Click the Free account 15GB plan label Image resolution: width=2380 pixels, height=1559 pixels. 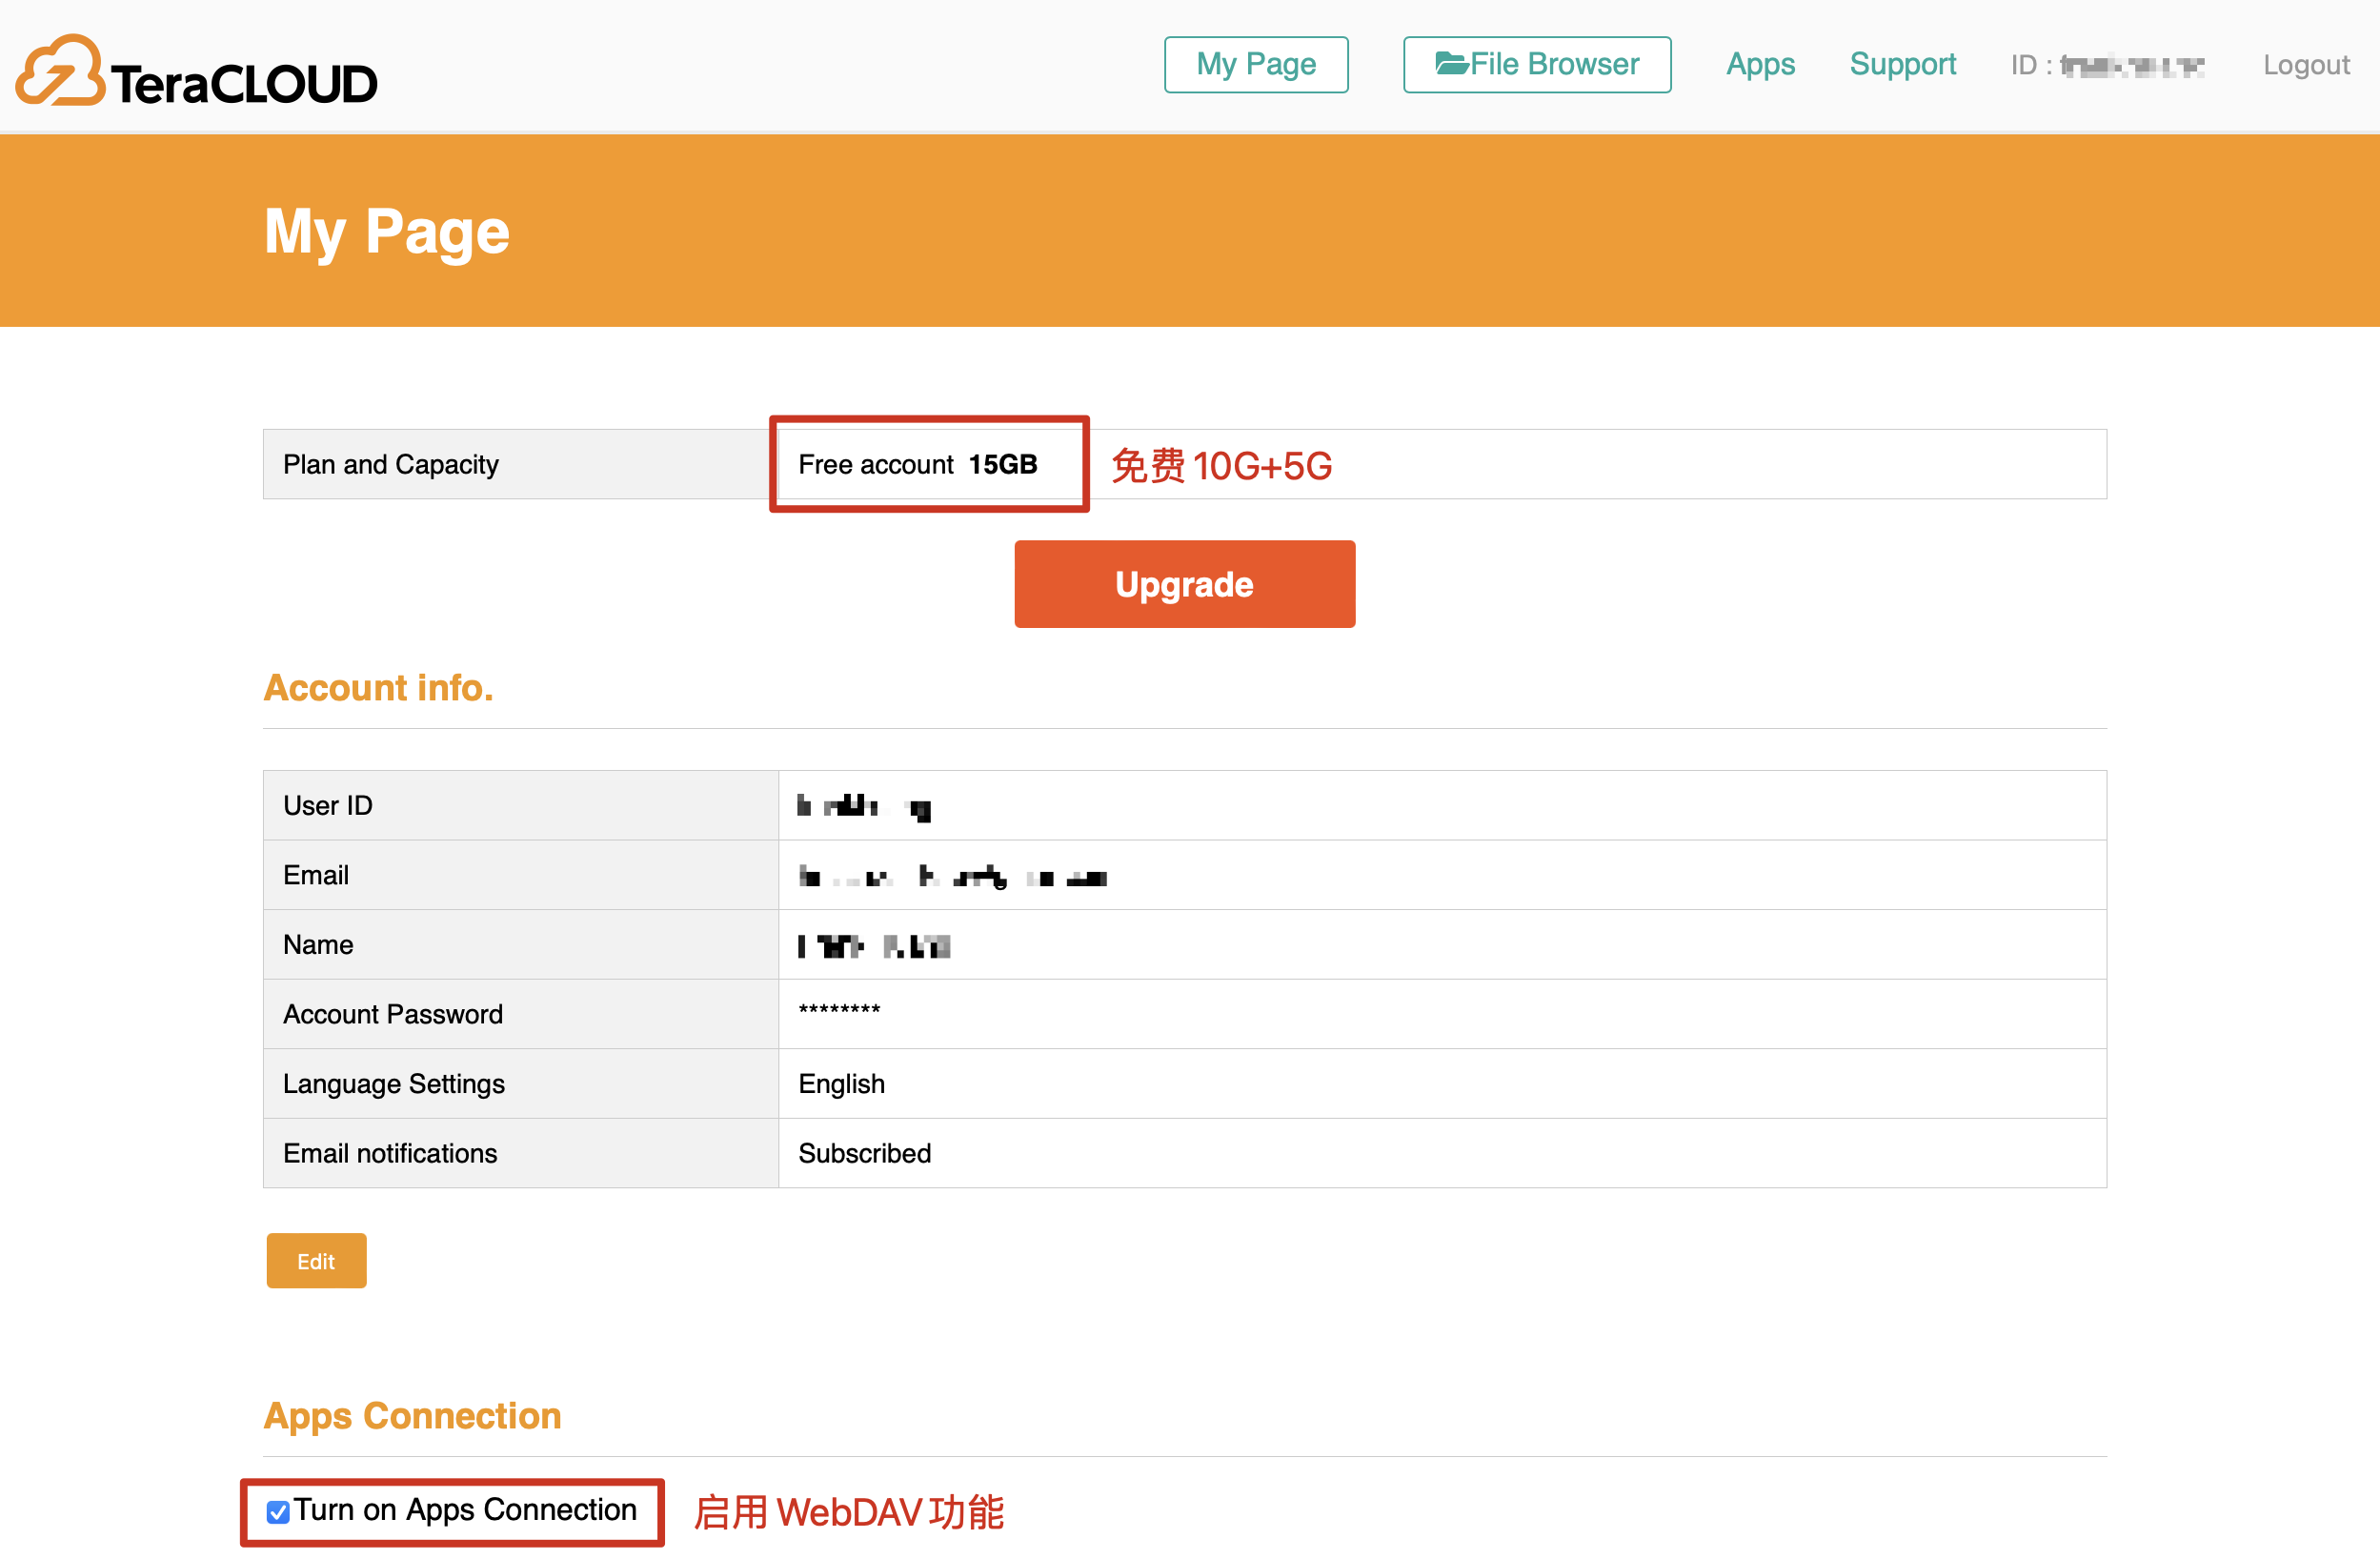click(917, 464)
